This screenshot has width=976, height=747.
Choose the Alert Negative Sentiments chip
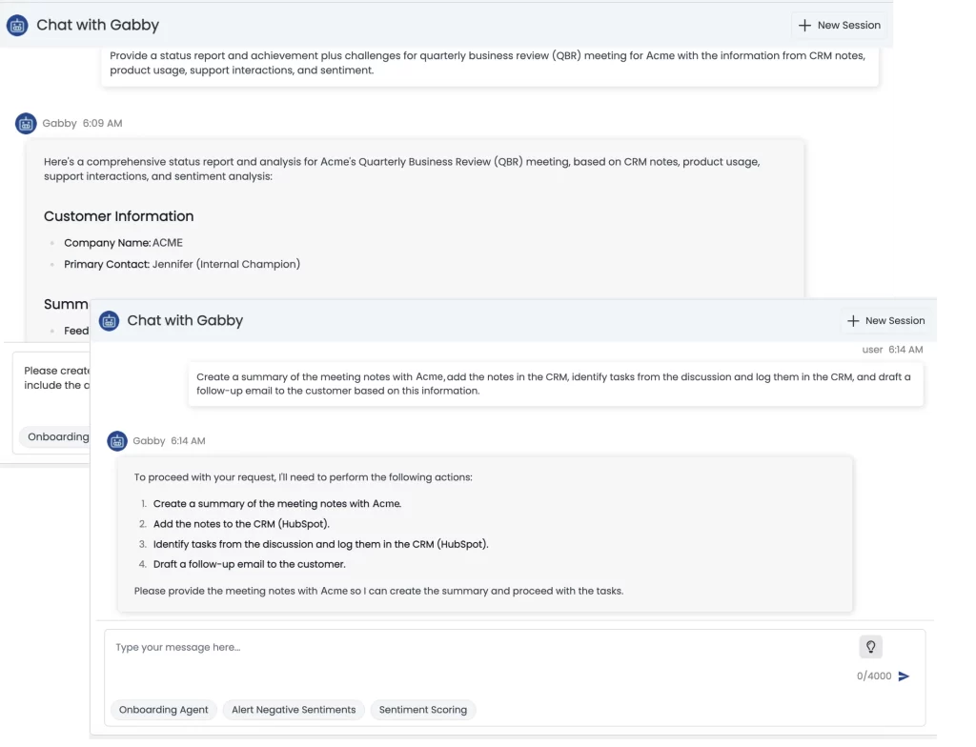tap(294, 710)
